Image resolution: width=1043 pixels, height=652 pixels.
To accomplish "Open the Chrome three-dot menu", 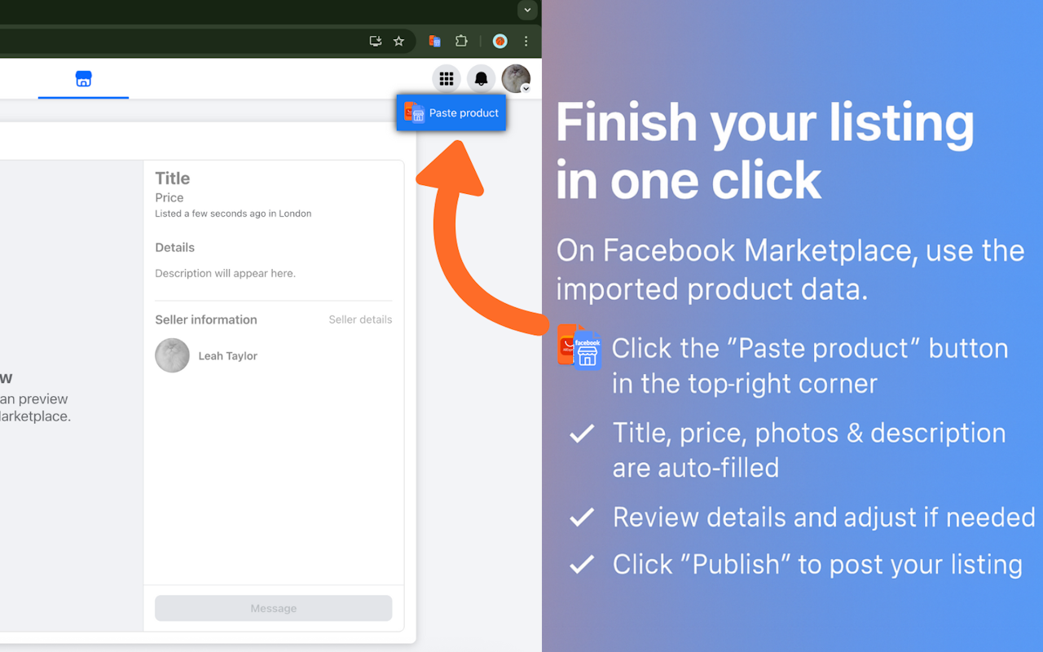I will click(526, 41).
